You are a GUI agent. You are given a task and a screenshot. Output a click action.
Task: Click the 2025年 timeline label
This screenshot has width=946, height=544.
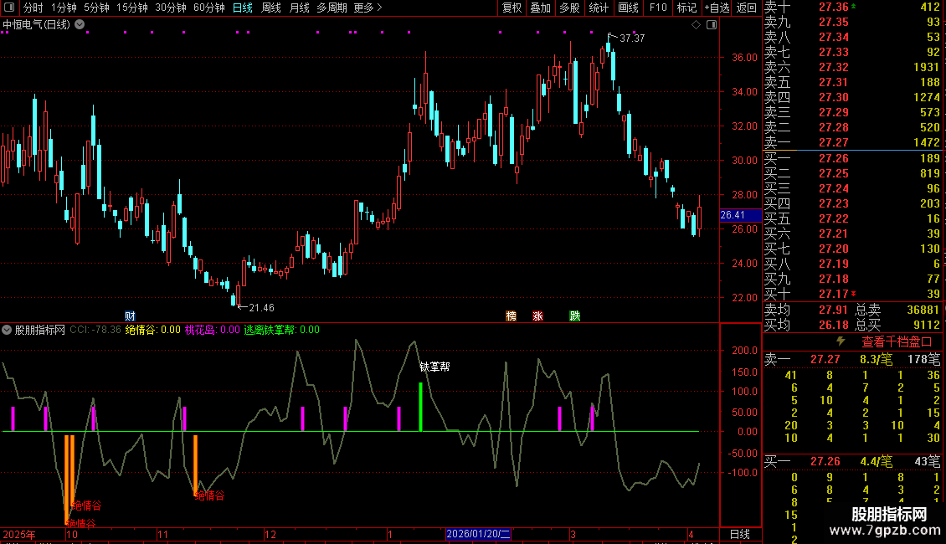[x=19, y=534]
